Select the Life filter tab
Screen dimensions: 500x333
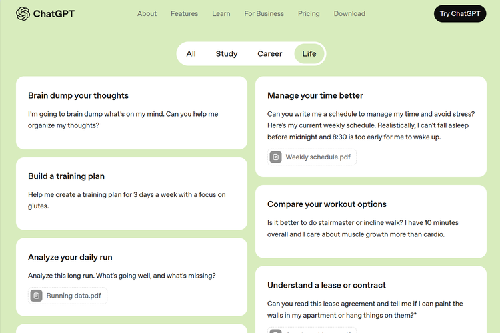(309, 54)
